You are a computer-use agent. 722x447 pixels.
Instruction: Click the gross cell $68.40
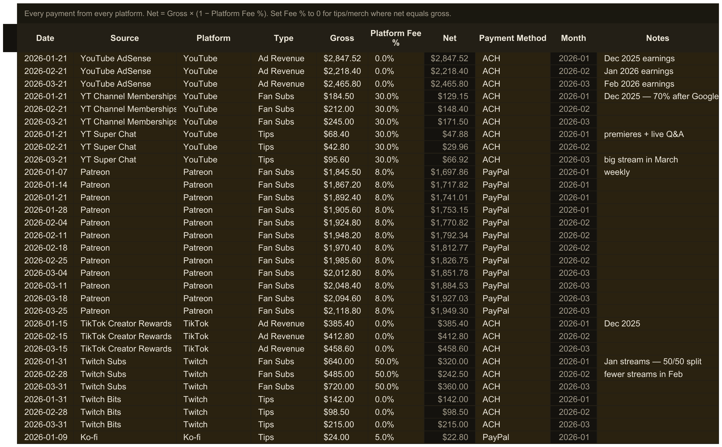point(342,134)
